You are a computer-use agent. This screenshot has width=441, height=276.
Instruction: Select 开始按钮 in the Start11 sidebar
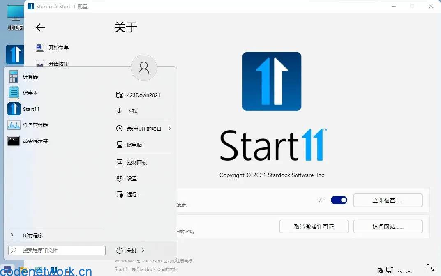[x=58, y=63]
